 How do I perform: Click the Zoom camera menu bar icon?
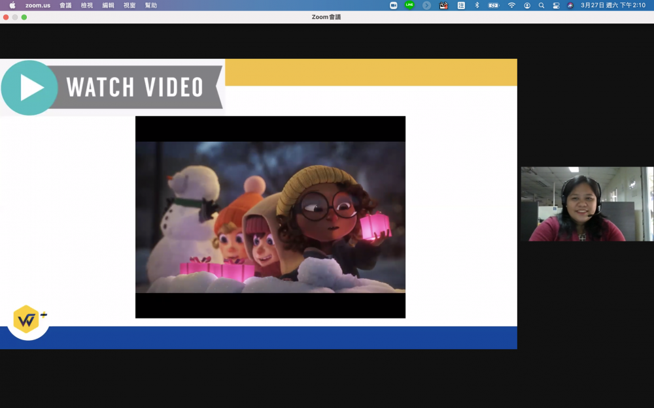[x=393, y=5]
